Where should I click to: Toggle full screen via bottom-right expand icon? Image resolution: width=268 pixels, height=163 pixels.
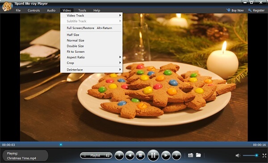(x=264, y=155)
